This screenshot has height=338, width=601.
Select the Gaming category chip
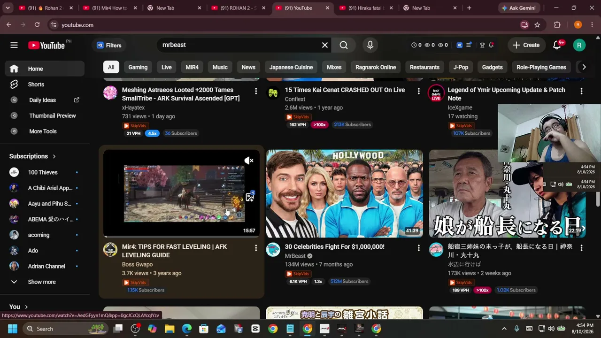[x=138, y=67]
